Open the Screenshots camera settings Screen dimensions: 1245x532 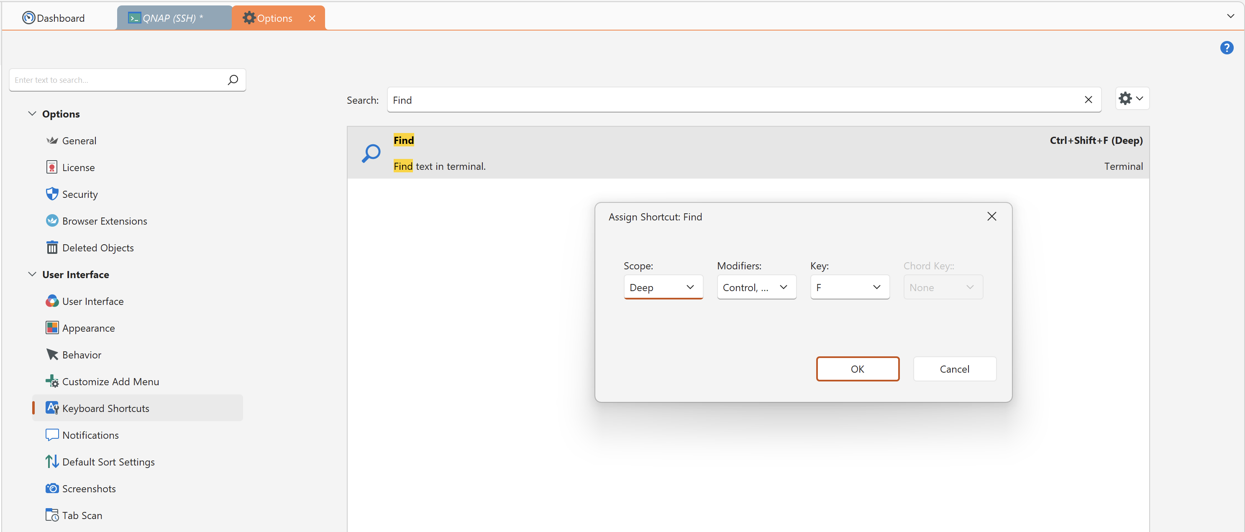89,489
